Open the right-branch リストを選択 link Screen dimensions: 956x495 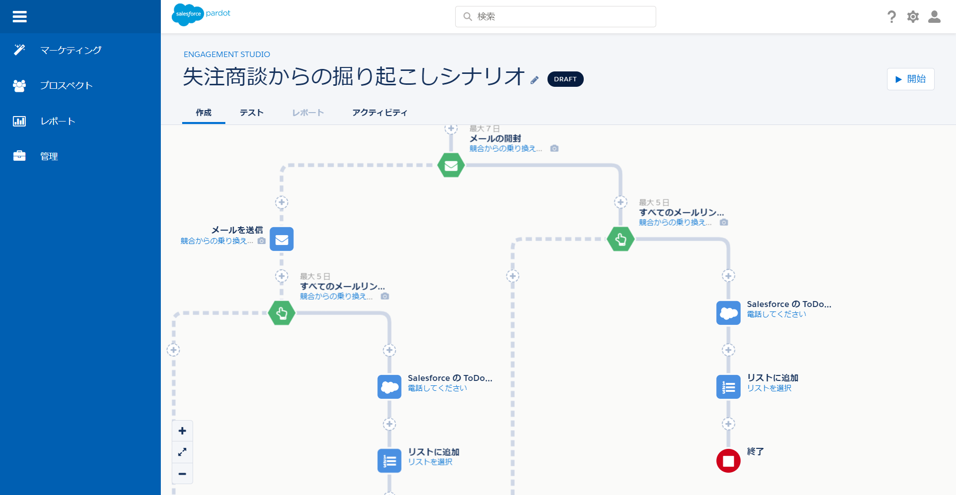pos(769,388)
